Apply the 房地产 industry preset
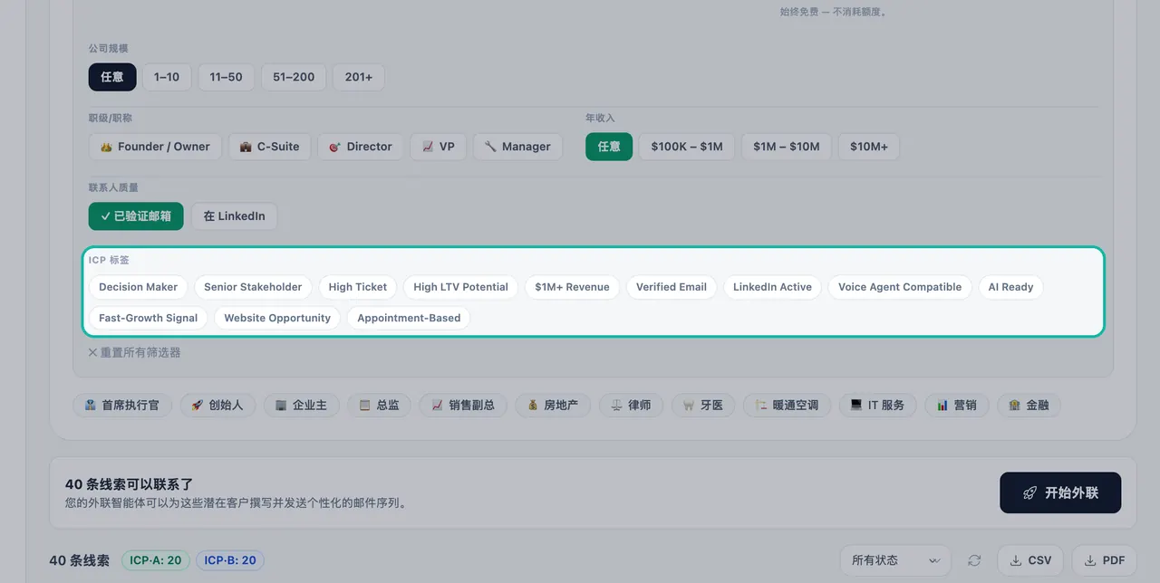This screenshot has width=1160, height=583. pos(553,406)
